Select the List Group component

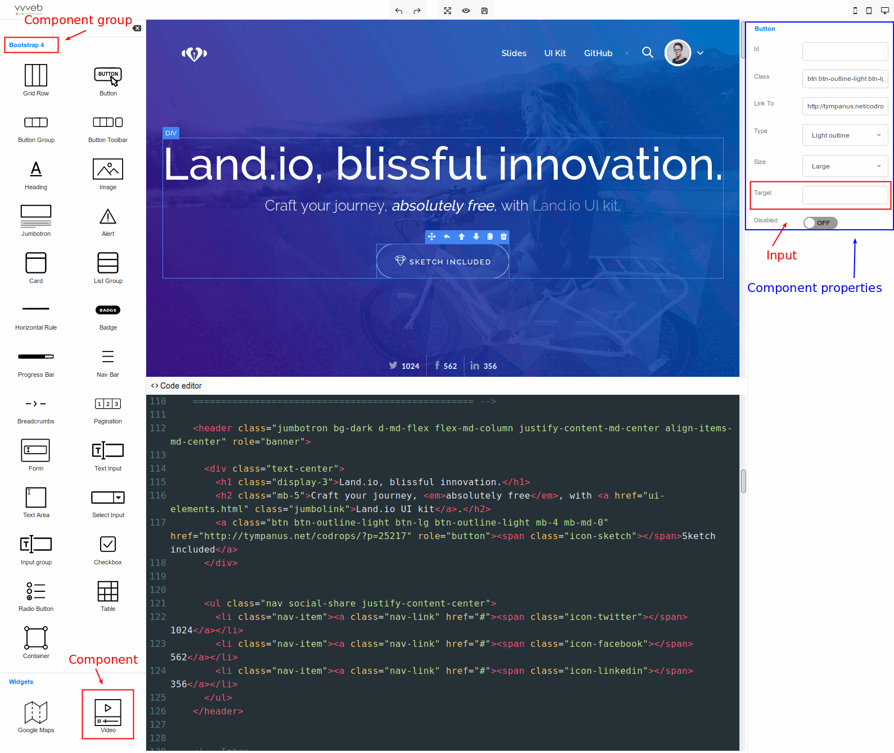[x=108, y=268]
